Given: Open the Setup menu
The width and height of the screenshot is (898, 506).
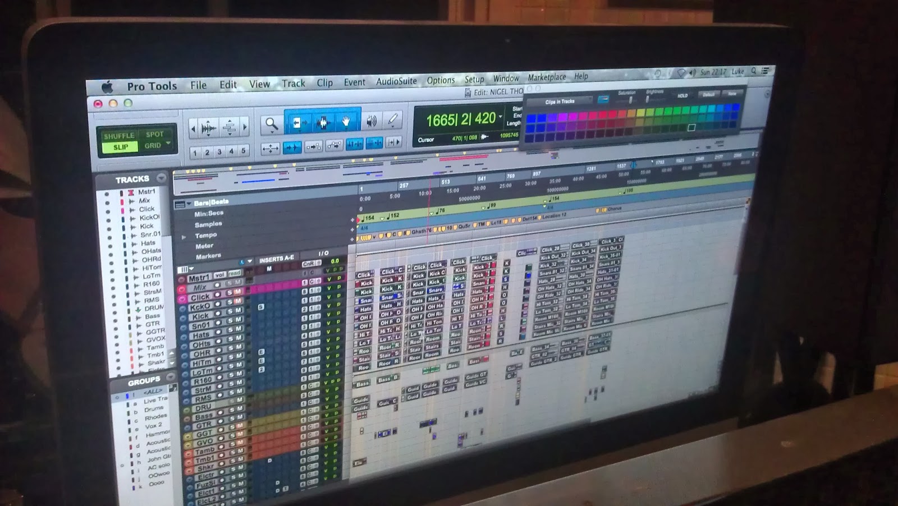Looking at the screenshot, I should click(x=474, y=80).
